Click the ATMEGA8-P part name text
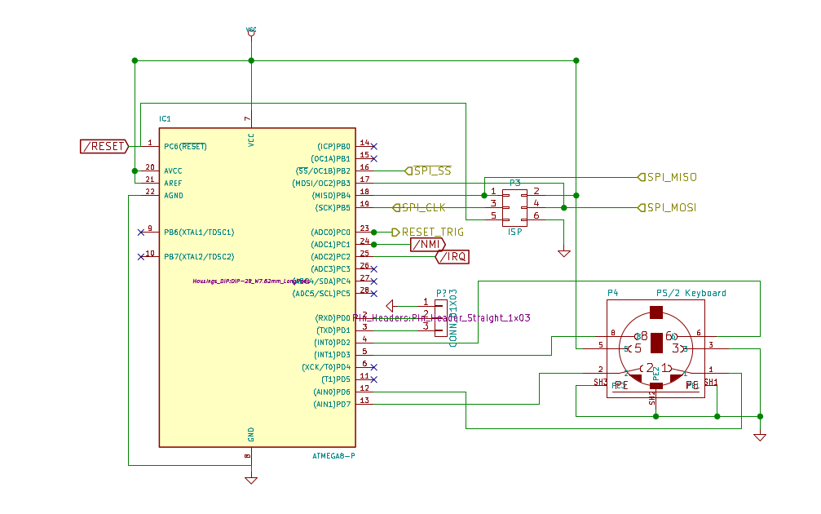Viewport: 821px width, 514px height. click(x=333, y=456)
